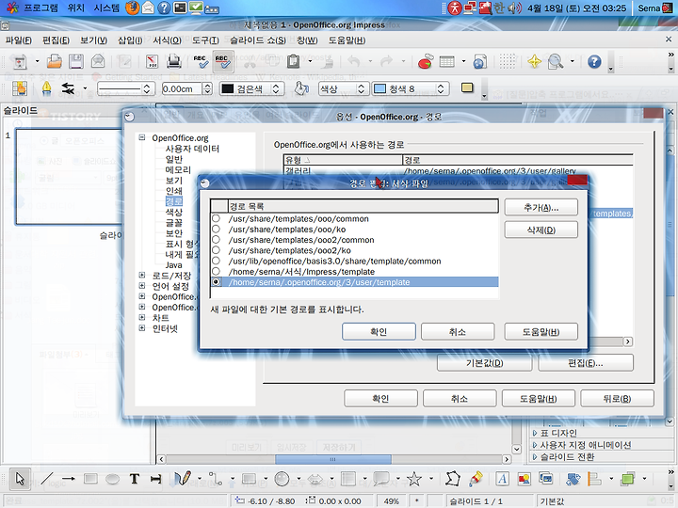Image resolution: width=678 pixels, height=508 pixels.
Task: Select the Line drawing tool
Action: click(47, 479)
